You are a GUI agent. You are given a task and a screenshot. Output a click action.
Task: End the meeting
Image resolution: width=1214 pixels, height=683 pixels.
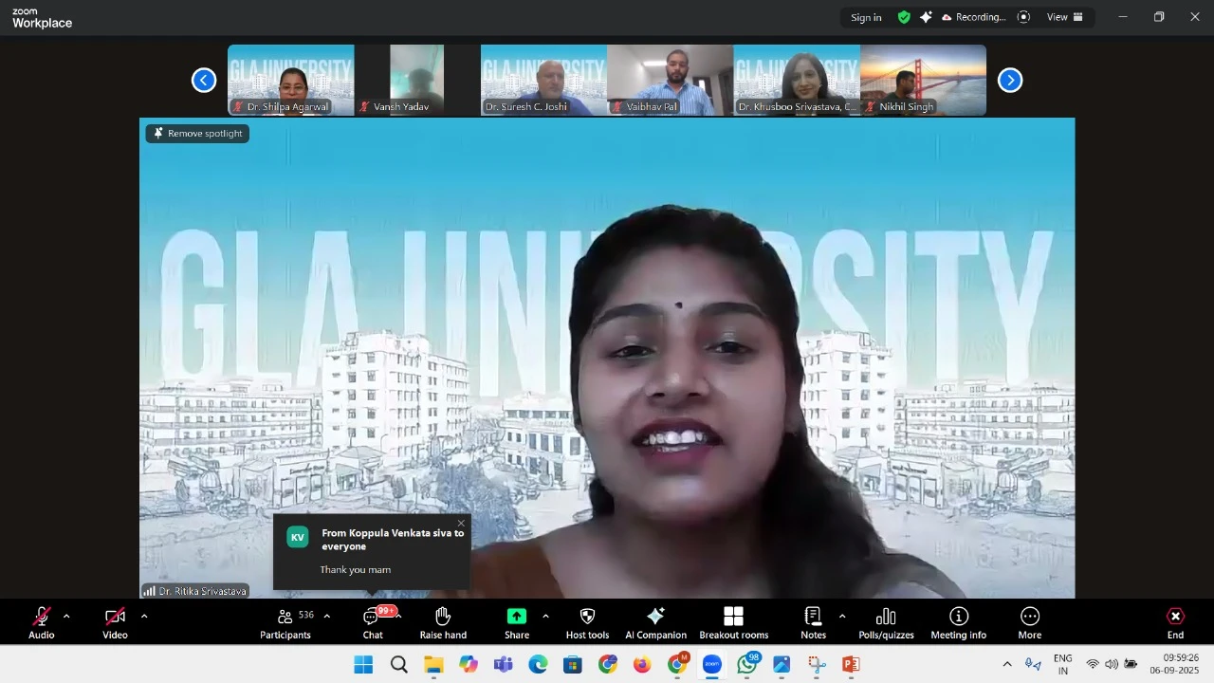[1175, 623]
